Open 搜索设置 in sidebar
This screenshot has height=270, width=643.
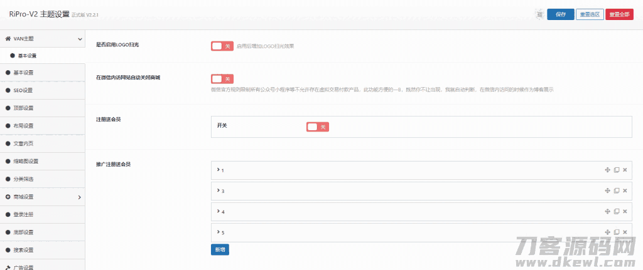click(43, 250)
